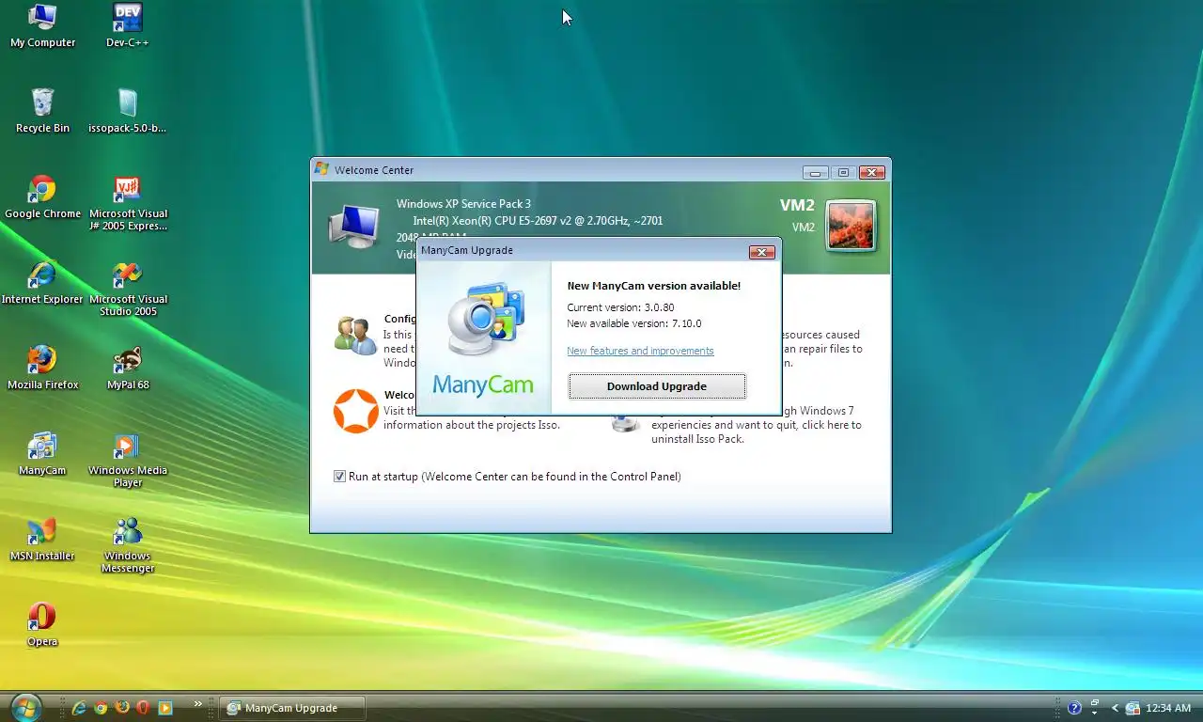Click the Intel(R) Xeon(R) CPU text
Image resolution: width=1203 pixels, height=722 pixels.
click(538, 221)
